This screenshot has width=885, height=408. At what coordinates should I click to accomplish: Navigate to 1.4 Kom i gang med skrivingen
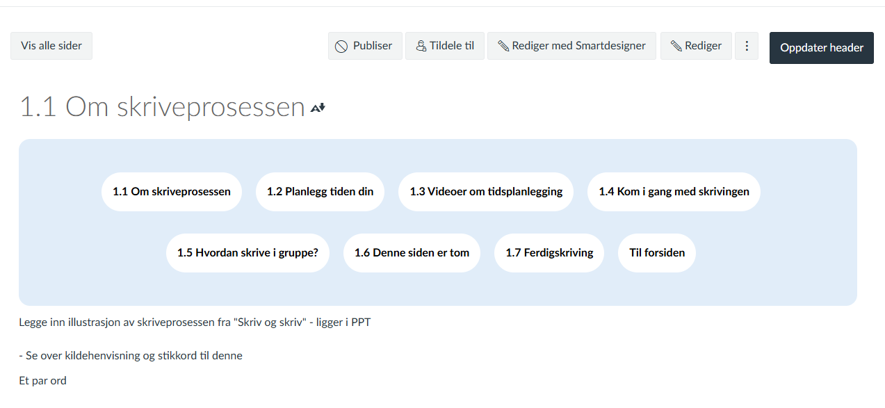[x=674, y=192]
